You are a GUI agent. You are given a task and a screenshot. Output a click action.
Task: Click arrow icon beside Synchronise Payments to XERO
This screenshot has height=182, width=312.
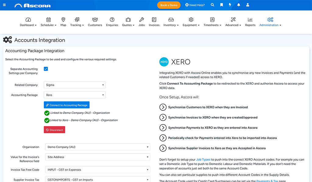163,128
